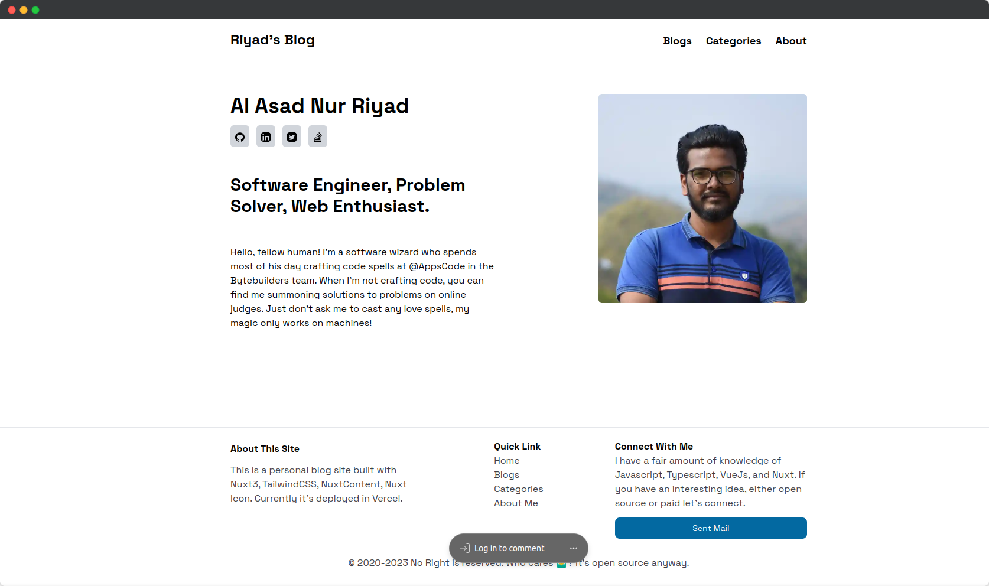Open the Stack Overflow profile icon
989x586 pixels.
point(318,136)
